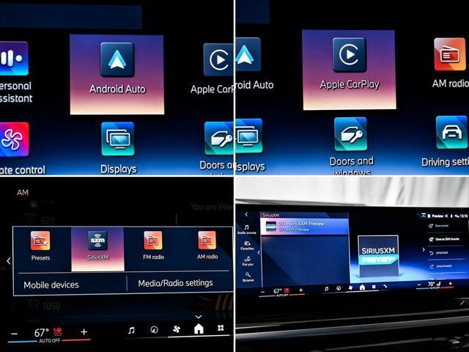This screenshot has height=352, width=469.
Task: Open For you in SiriusXM sidebar
Action: (x=248, y=261)
